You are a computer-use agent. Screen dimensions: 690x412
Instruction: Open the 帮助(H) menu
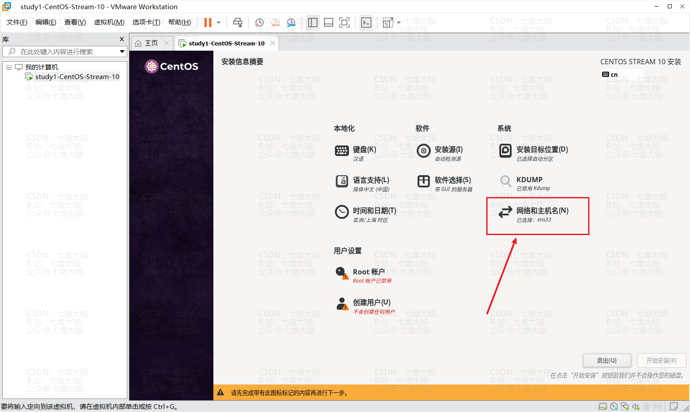click(x=179, y=22)
